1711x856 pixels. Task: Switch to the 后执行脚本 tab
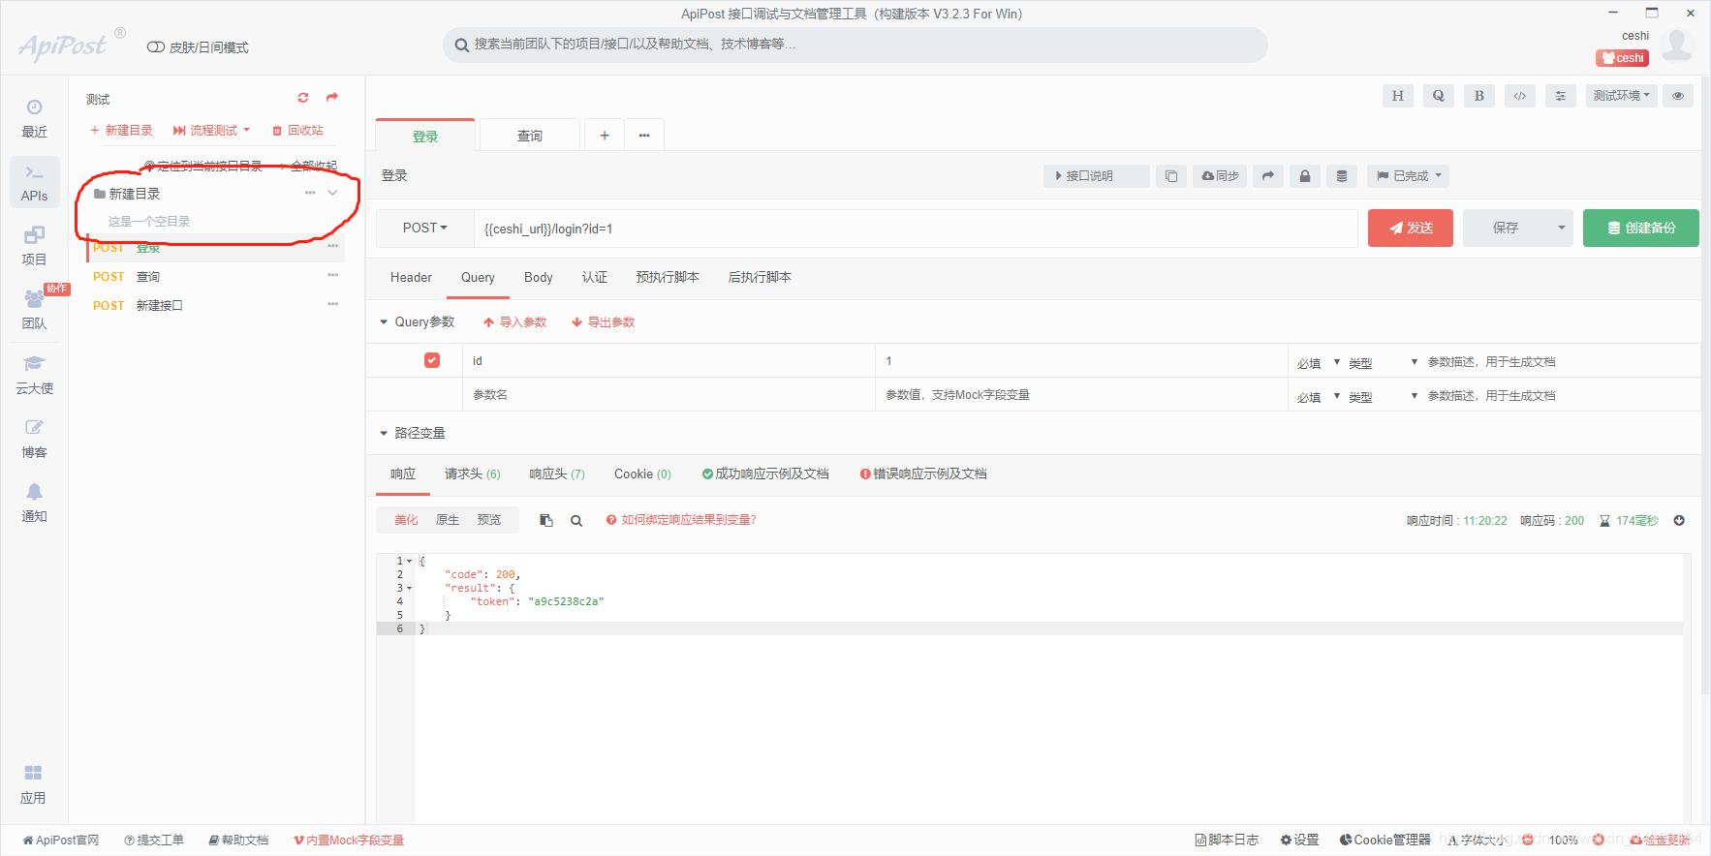point(760,278)
